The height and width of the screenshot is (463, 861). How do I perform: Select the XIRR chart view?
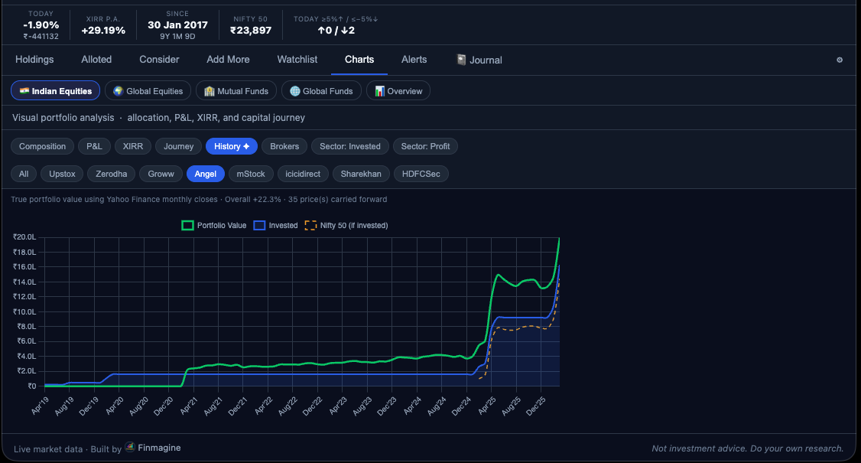[133, 146]
